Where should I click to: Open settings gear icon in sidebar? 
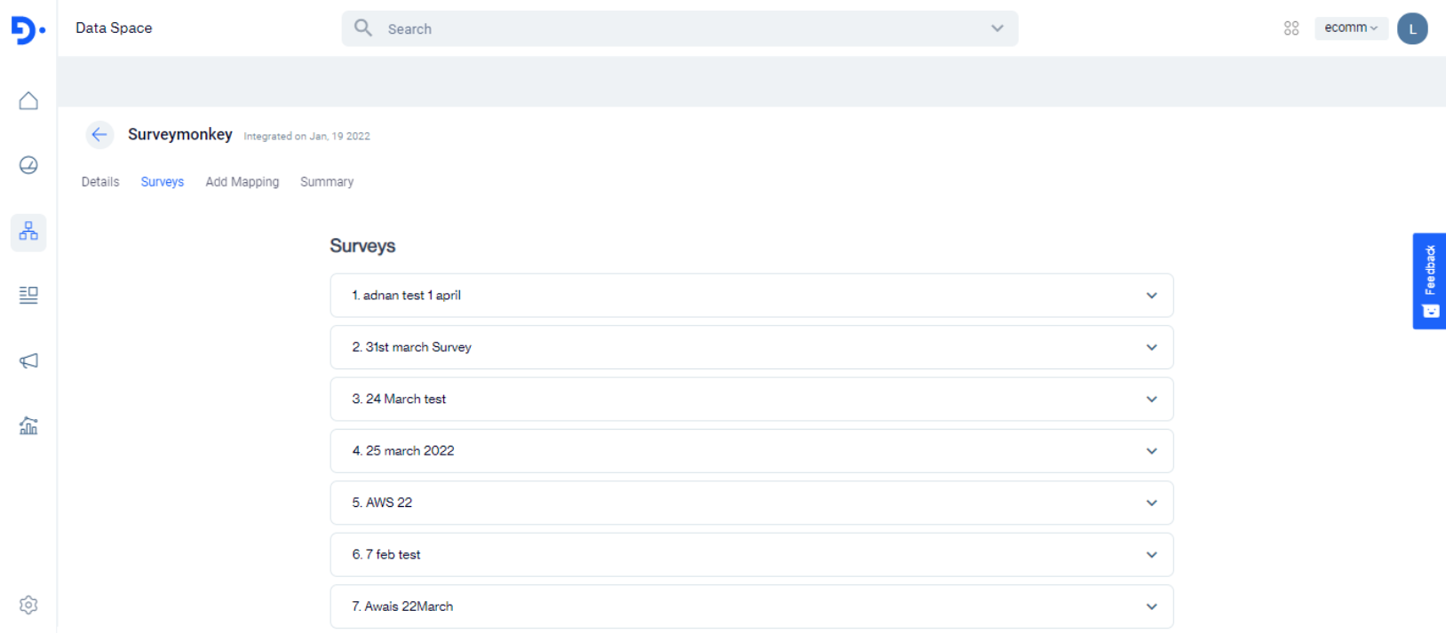click(28, 605)
